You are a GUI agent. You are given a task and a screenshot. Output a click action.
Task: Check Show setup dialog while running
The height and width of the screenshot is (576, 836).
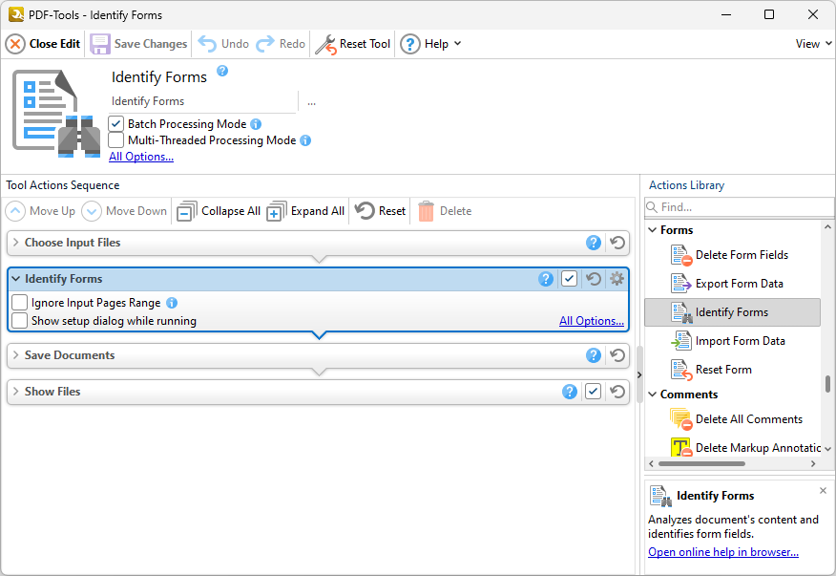pyautogui.click(x=20, y=321)
